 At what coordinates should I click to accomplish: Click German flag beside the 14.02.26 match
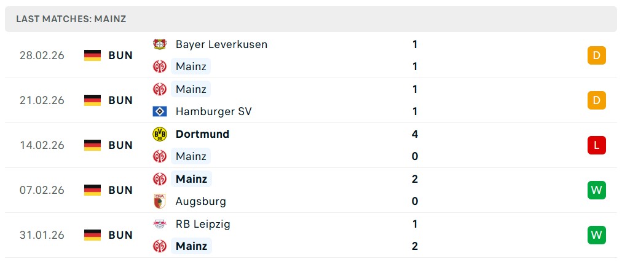coord(92,145)
